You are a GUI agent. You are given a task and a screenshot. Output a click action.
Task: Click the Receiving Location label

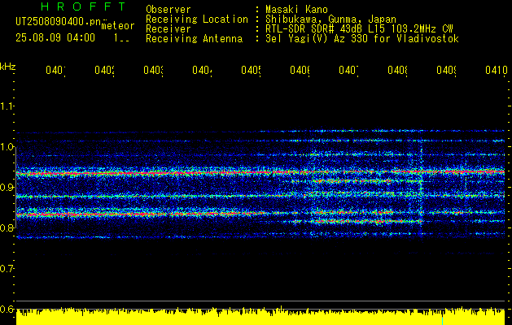coord(197,19)
